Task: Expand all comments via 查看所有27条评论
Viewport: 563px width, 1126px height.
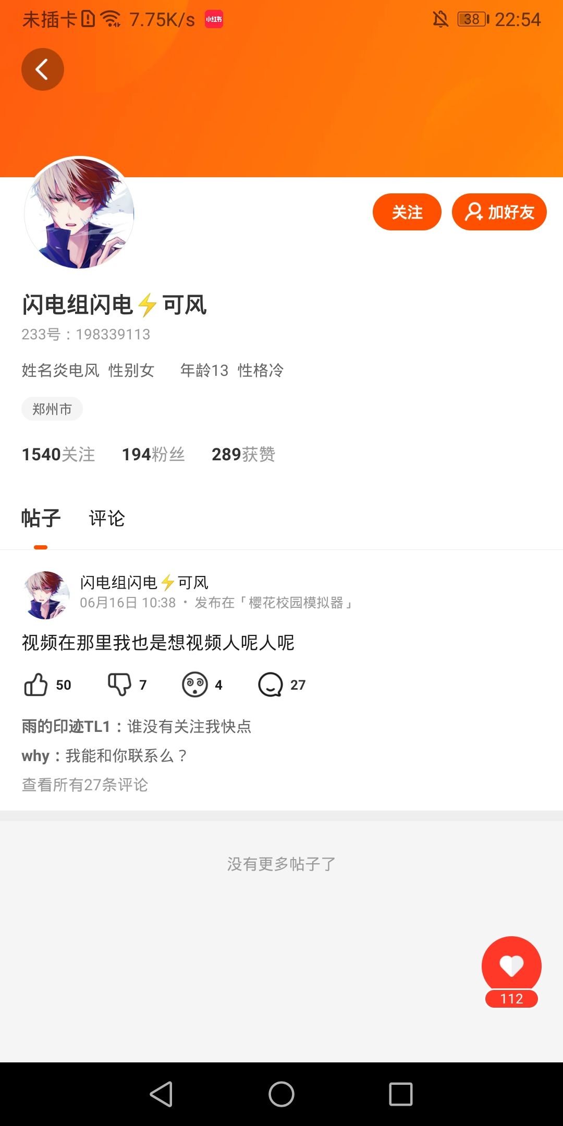Action: point(85,785)
